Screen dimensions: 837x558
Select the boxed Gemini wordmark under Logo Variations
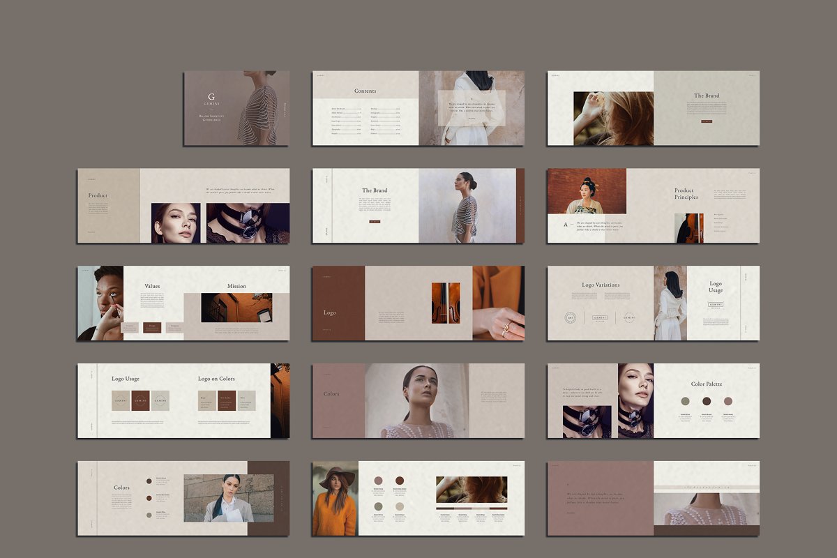pyautogui.click(x=600, y=317)
